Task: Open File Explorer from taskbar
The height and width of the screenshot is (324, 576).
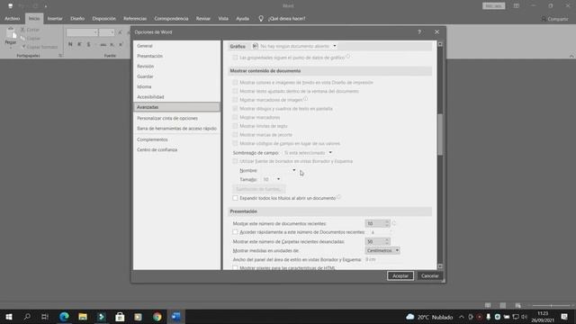Action: [x=83, y=317]
